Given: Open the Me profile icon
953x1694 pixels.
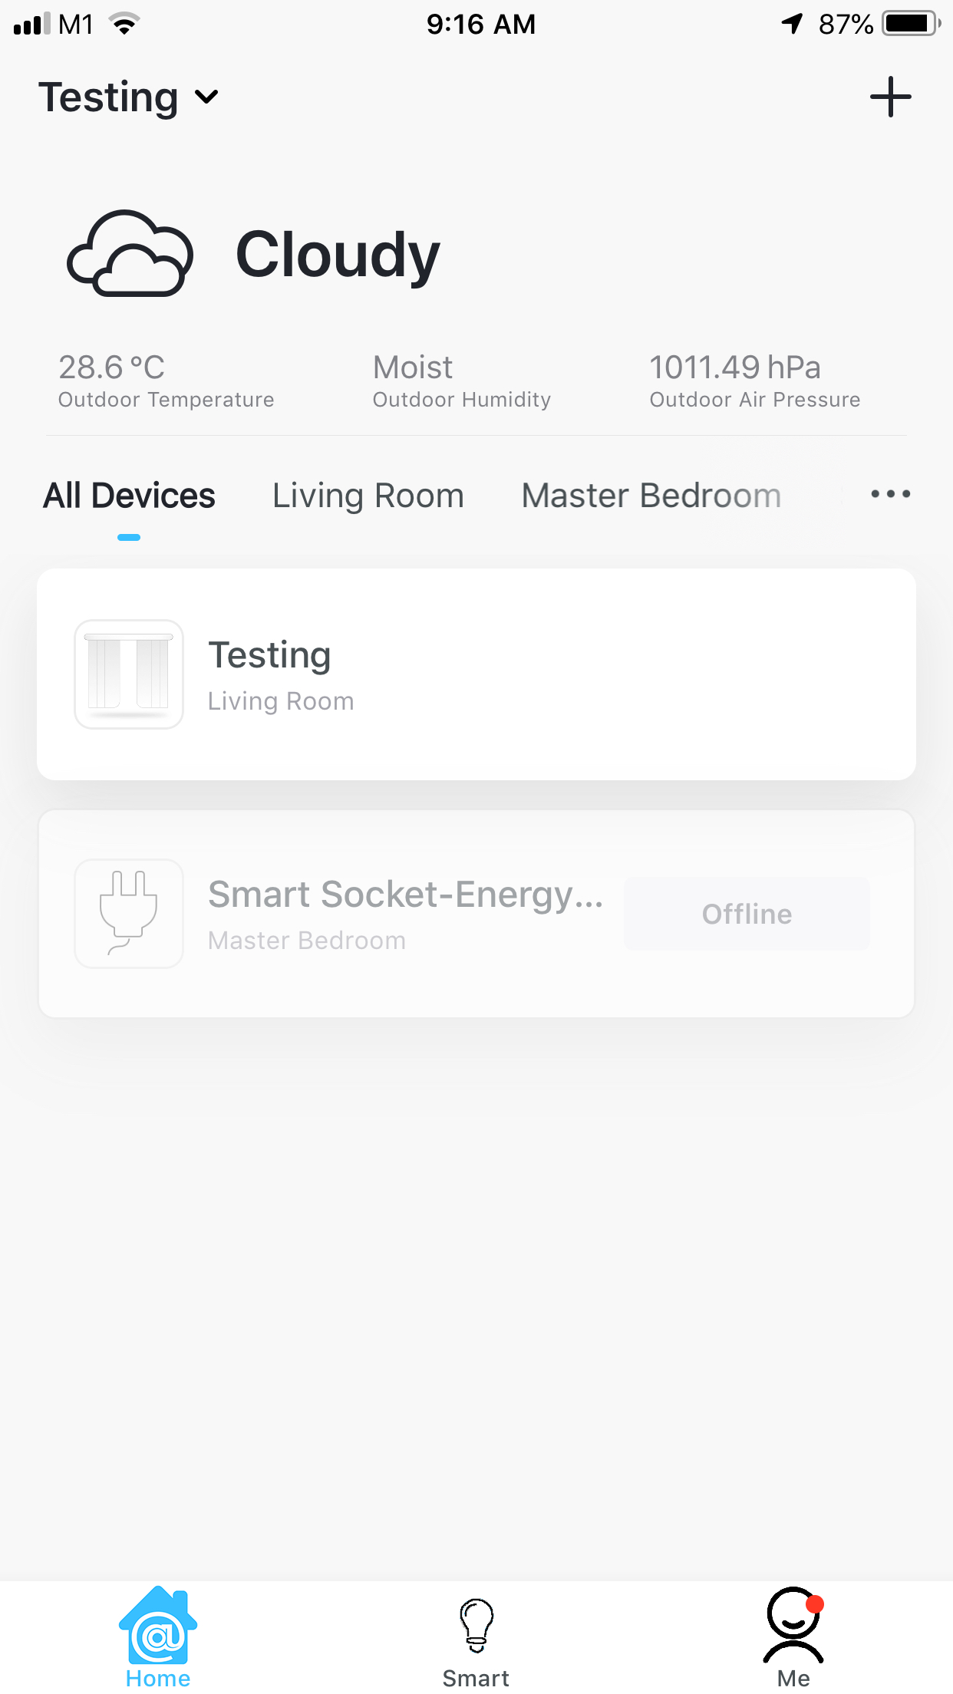Looking at the screenshot, I should 793,1624.
